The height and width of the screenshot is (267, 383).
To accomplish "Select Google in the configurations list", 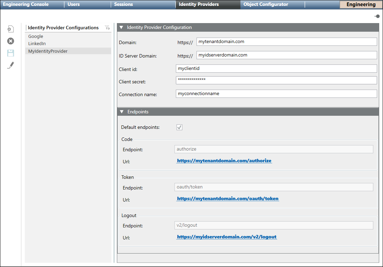I will [x=36, y=37].
